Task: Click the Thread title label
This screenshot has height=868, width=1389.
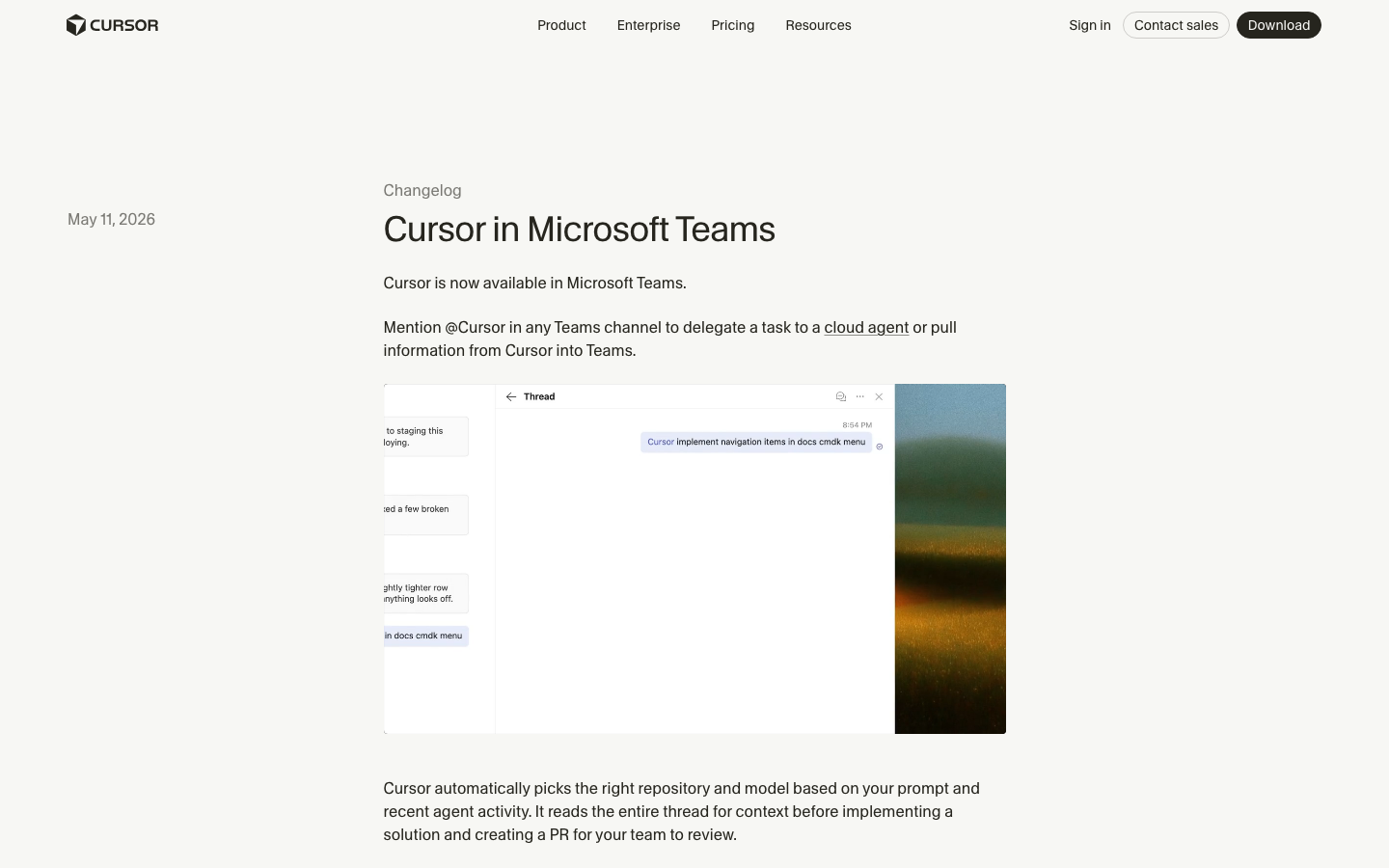Action: [539, 396]
